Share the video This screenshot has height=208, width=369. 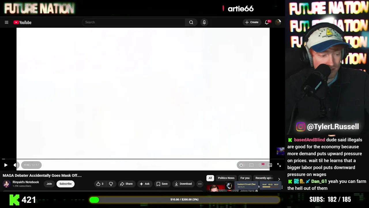[126, 184]
